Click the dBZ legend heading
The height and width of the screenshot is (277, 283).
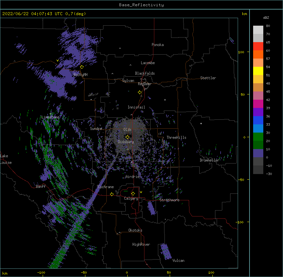[266, 17]
